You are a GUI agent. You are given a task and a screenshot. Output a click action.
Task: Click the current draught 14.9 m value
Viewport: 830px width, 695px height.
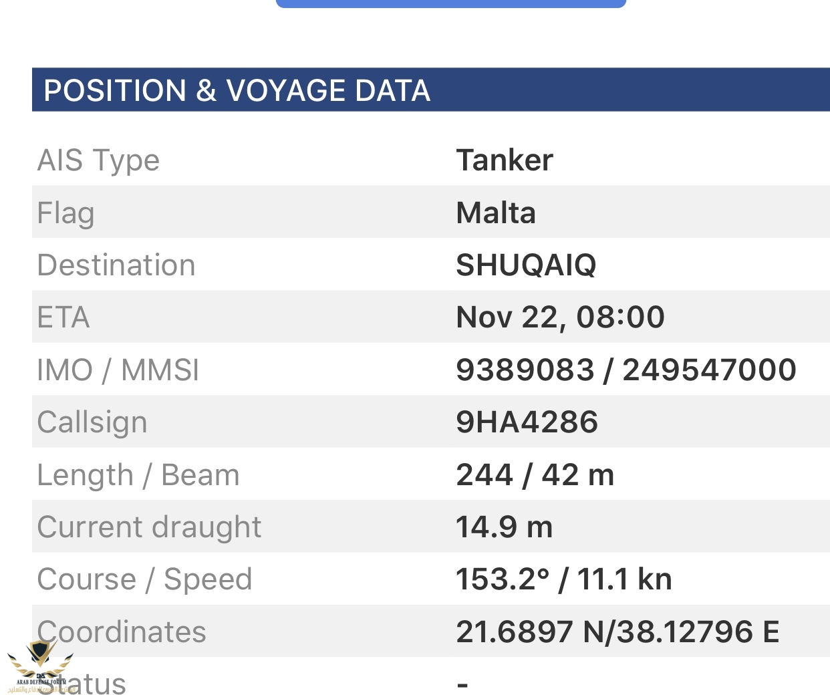[x=505, y=527]
